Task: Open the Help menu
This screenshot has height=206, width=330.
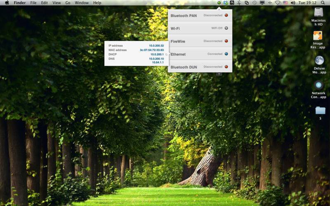Action: click(97, 3)
